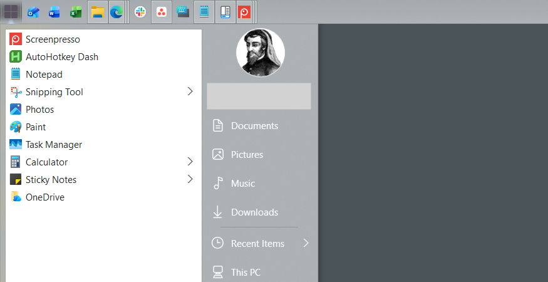The width and height of the screenshot is (548, 282).
Task: Expand the Sticky Notes jump list arrow
Action: tap(190, 179)
